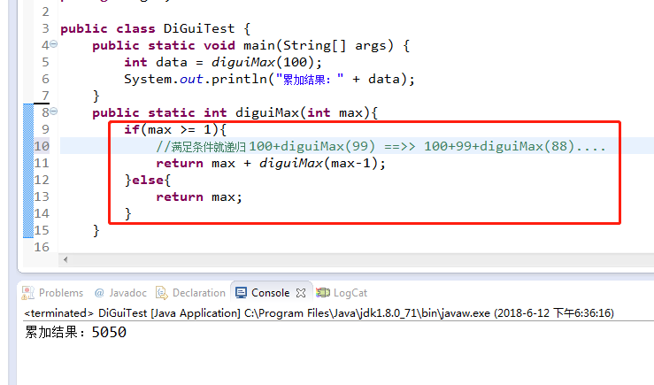Click the Problems tab icon
The image size is (654, 385).
[28, 293]
